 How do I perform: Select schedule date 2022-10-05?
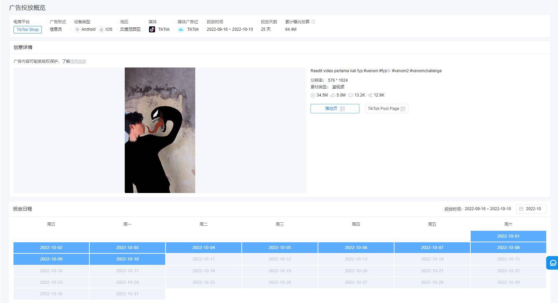coord(280,248)
